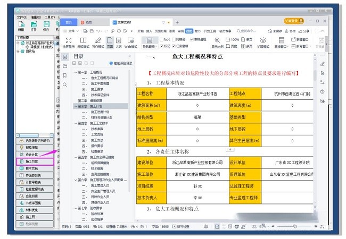This screenshot has width=346, height=239.
Task: Click the 设计计算 button in left panel
Action: click(35, 155)
